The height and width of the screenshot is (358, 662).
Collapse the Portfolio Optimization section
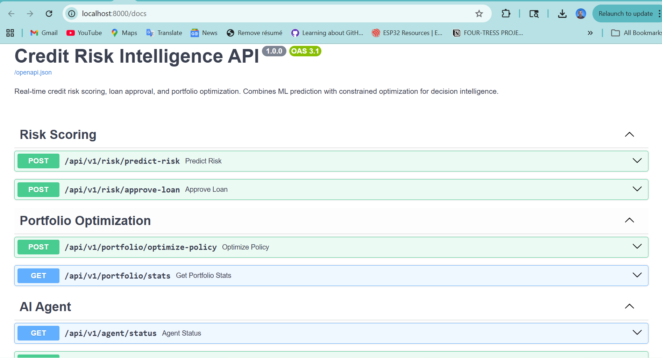click(x=629, y=220)
